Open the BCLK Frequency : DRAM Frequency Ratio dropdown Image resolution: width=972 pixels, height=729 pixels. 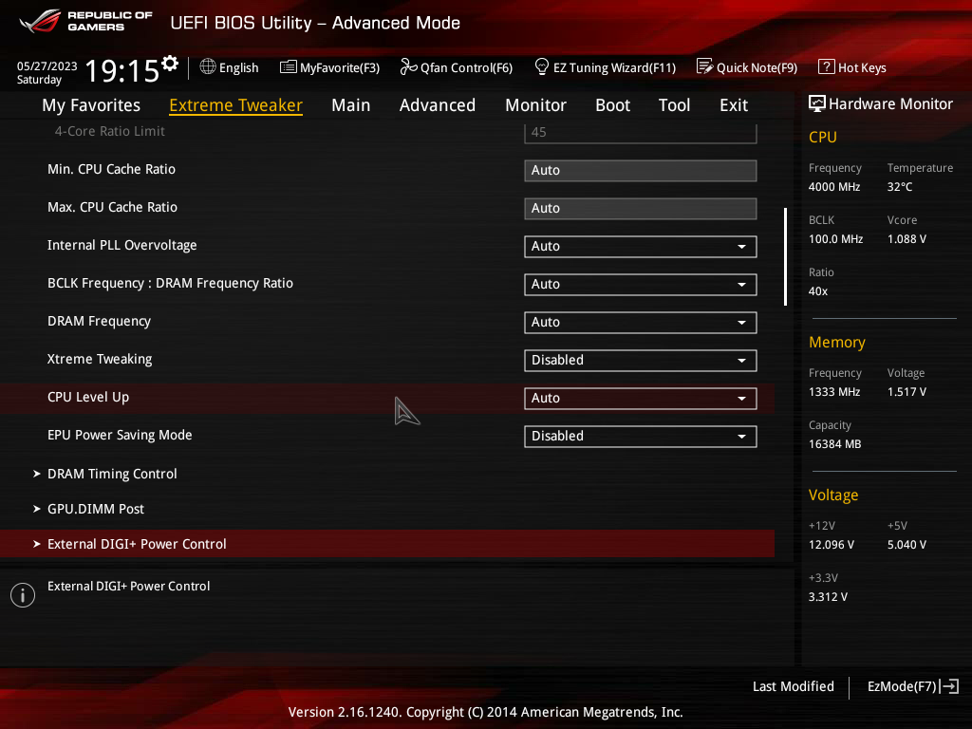coord(641,284)
